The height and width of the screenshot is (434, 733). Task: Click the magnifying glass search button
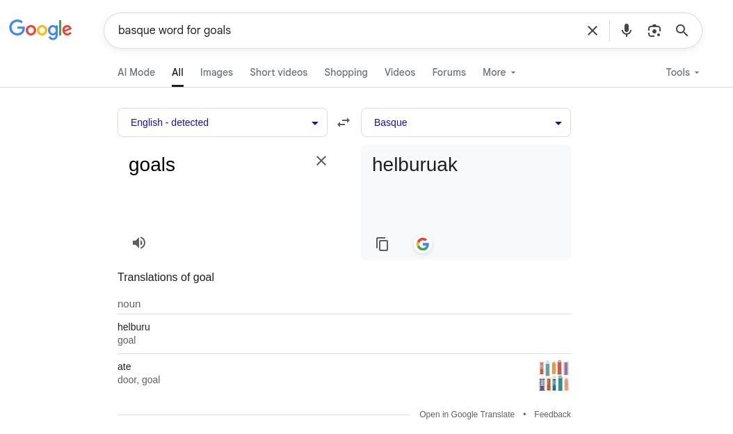tap(682, 31)
